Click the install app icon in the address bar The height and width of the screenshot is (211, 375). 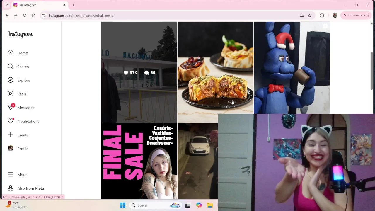pos(302,16)
